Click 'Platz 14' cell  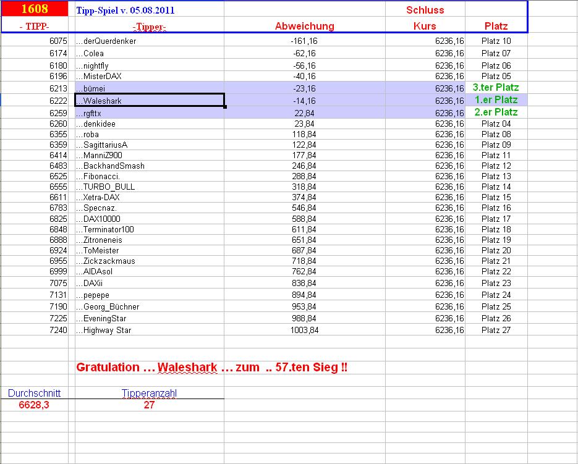pyautogui.click(x=496, y=187)
